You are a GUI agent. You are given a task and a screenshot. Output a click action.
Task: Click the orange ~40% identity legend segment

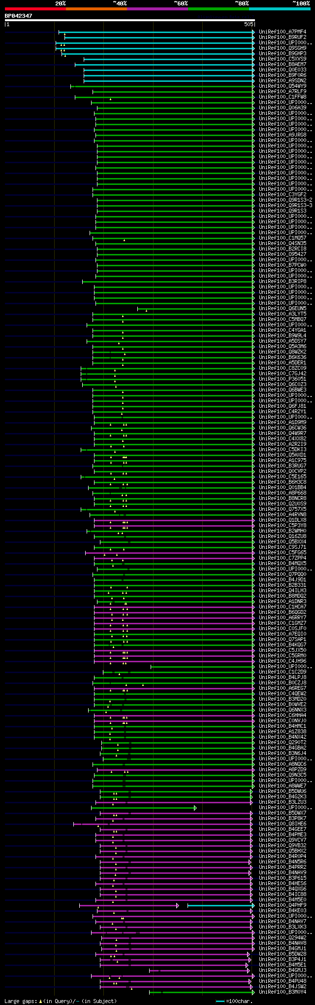(96, 9)
